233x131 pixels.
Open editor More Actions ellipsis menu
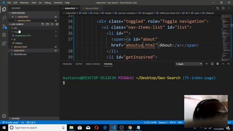coord(229,8)
